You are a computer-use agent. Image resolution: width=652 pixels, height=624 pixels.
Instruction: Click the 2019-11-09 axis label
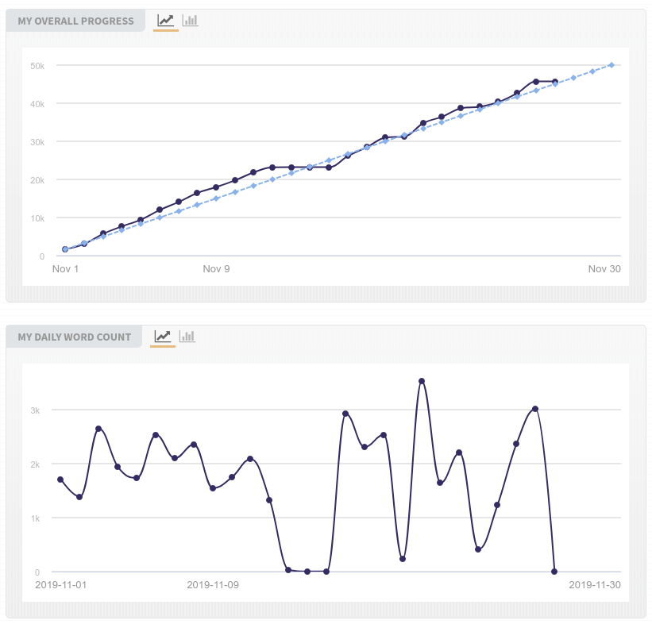point(213,585)
